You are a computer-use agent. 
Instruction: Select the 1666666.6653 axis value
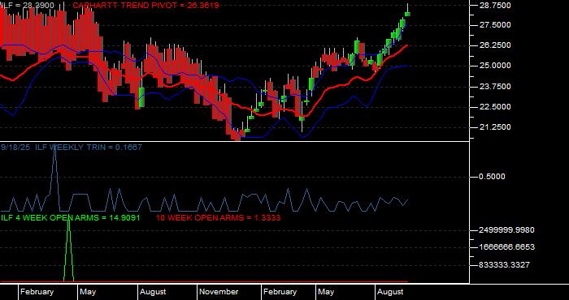pyautogui.click(x=506, y=247)
